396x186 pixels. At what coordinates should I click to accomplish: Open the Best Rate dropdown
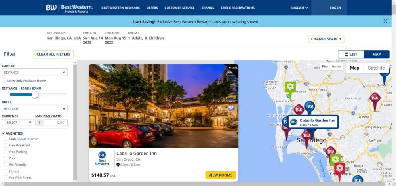[x=35, y=109]
